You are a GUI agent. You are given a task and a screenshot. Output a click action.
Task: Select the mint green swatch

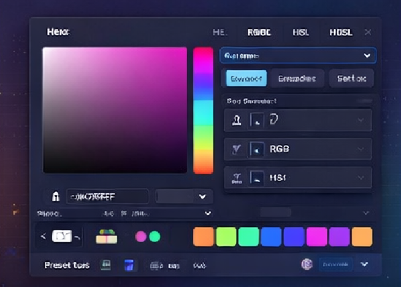[248, 237]
